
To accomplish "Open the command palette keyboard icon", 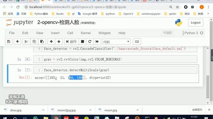I will (137, 42).
